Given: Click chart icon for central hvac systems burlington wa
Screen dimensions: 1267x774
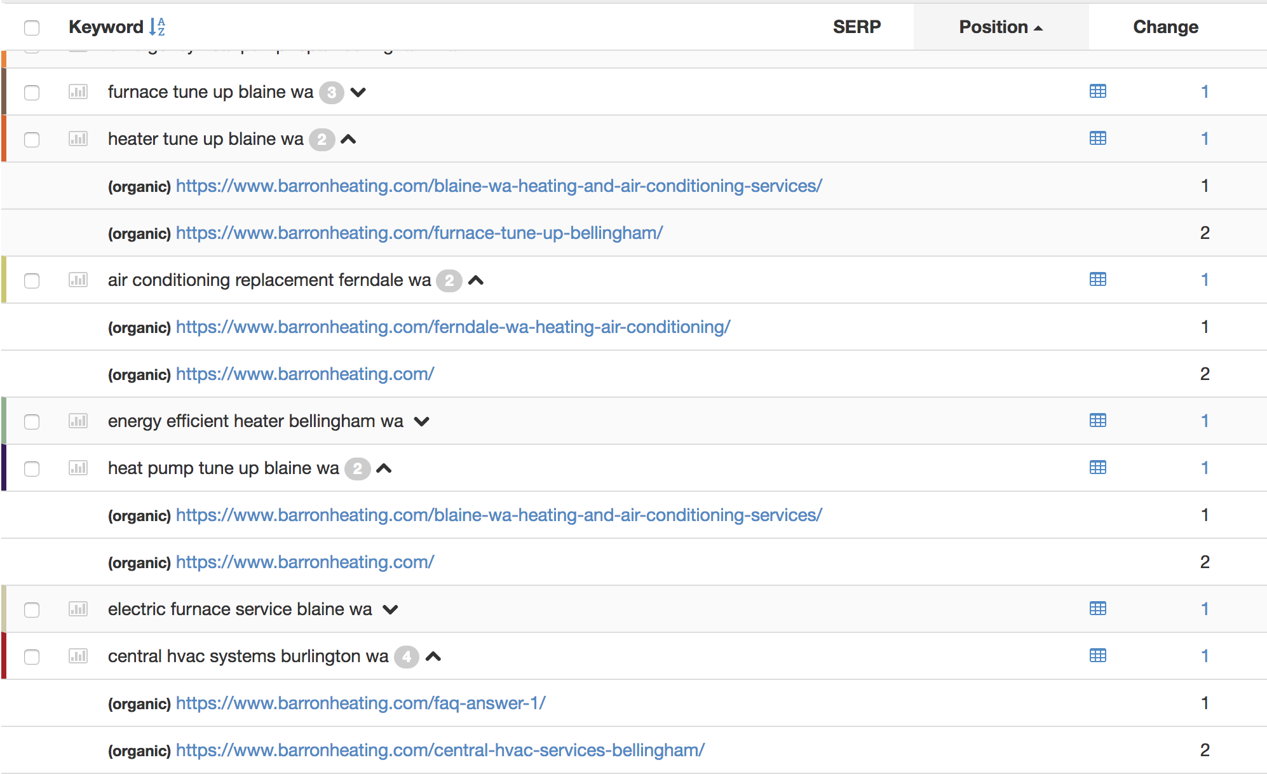Looking at the screenshot, I should (x=78, y=656).
